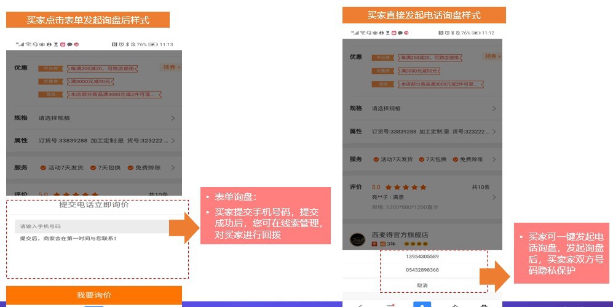
Task: Click 订货号:33839288 text in form-inquiry phone
Action: coord(63,140)
